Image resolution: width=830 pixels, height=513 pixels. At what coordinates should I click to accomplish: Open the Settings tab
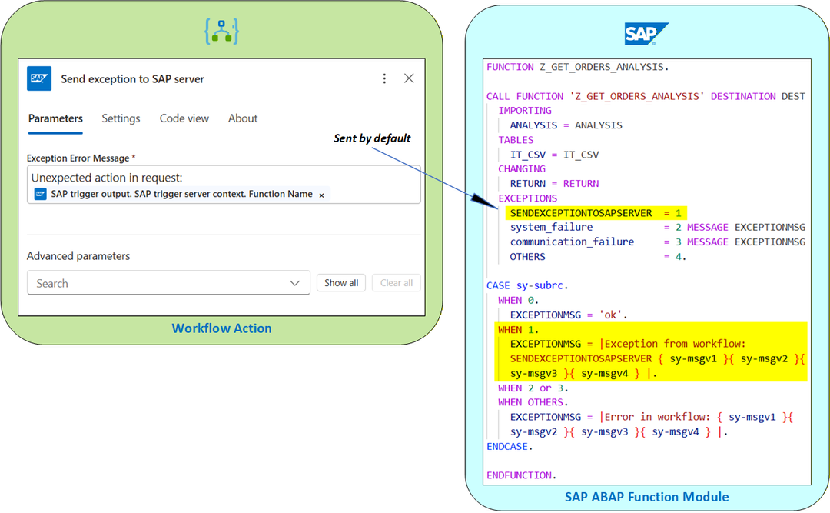[x=121, y=118]
